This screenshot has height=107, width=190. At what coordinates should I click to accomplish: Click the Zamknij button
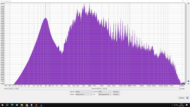[x=181, y=98]
